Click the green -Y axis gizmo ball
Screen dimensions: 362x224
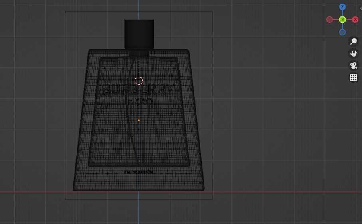coord(342,20)
